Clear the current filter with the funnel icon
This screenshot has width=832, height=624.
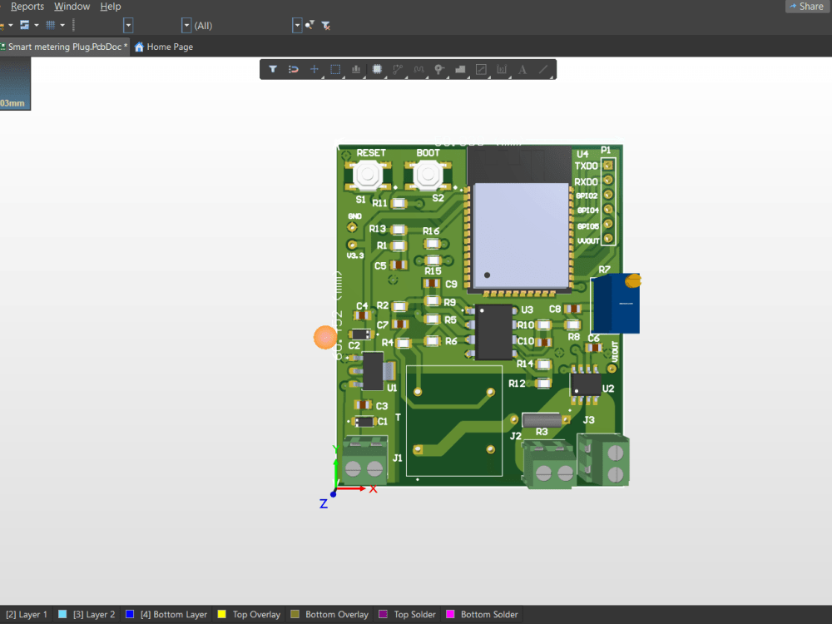tap(325, 25)
